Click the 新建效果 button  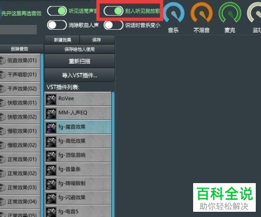[x=62, y=40]
